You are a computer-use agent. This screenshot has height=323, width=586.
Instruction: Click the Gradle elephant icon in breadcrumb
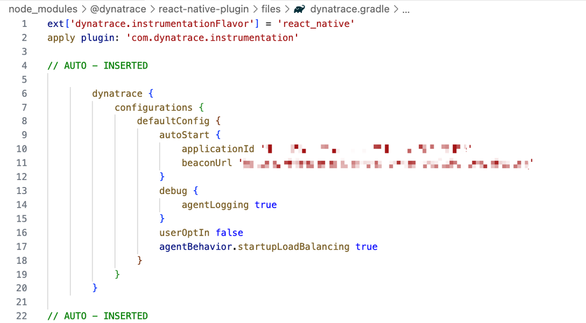pyautogui.click(x=299, y=9)
